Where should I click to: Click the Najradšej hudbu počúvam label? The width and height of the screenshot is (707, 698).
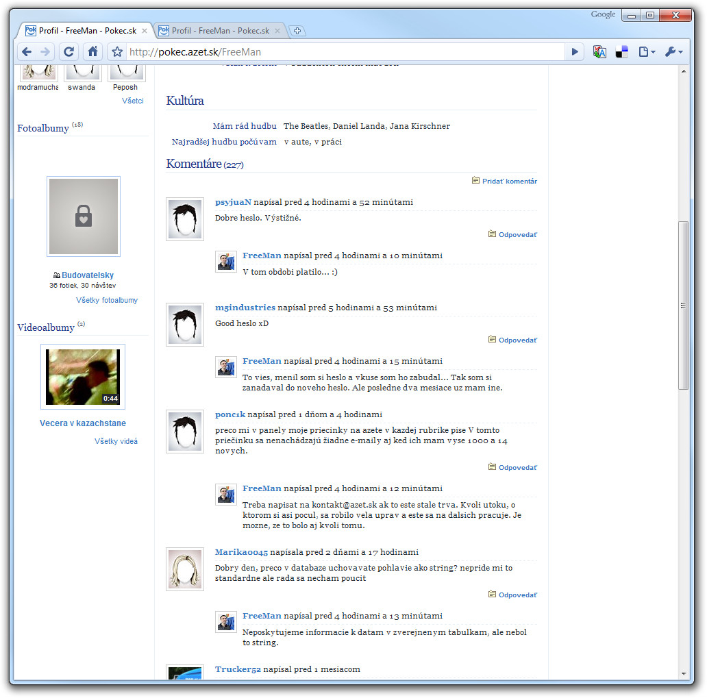click(224, 142)
